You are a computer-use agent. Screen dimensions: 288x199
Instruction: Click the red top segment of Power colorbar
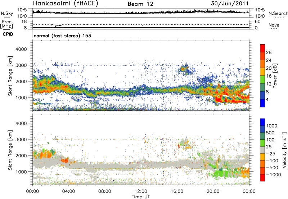click(262, 48)
